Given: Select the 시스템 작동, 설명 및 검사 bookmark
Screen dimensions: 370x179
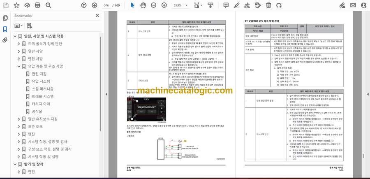Looking at the screenshot, I should point(47,142).
